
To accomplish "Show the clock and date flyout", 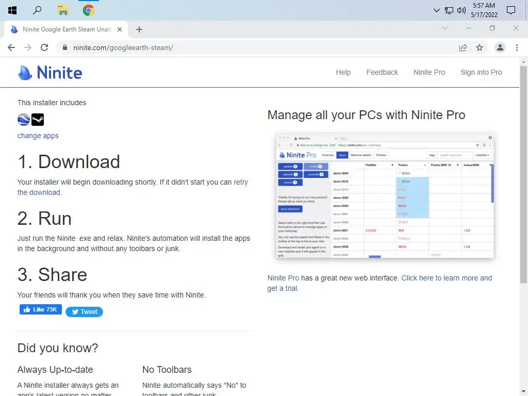I will (x=484, y=10).
